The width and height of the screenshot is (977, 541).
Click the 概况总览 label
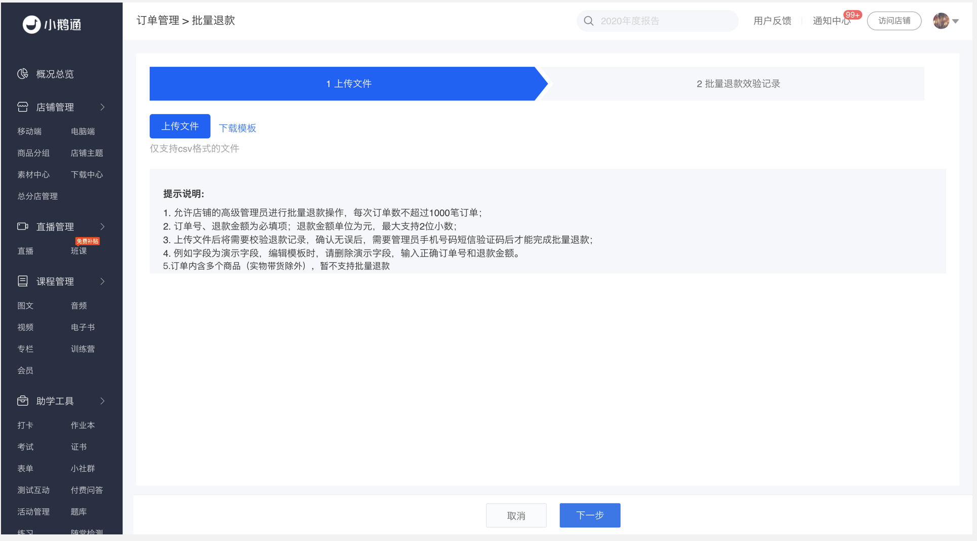click(55, 74)
